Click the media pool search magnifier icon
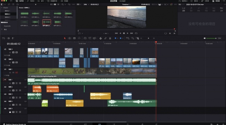 (63, 5)
